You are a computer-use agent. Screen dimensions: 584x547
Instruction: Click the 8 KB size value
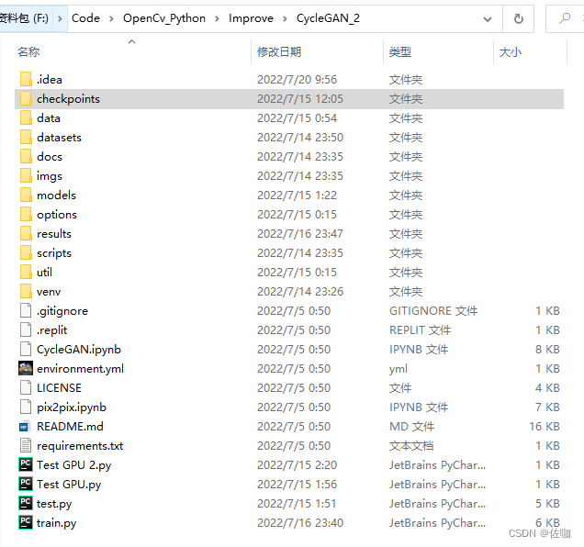tap(547, 350)
